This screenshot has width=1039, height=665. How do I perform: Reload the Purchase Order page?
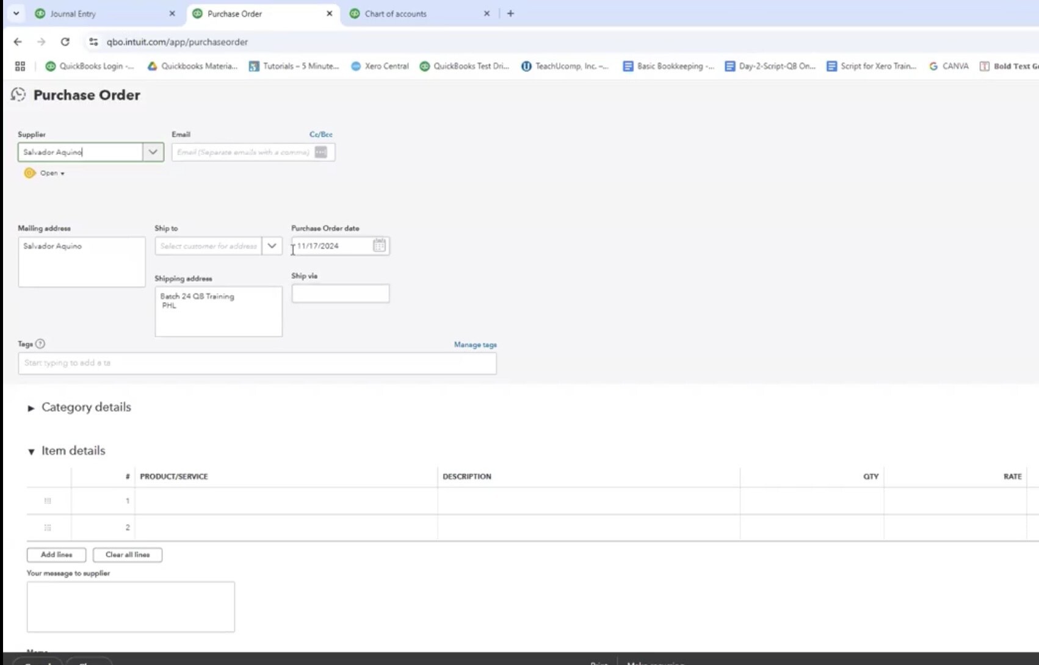click(x=65, y=41)
